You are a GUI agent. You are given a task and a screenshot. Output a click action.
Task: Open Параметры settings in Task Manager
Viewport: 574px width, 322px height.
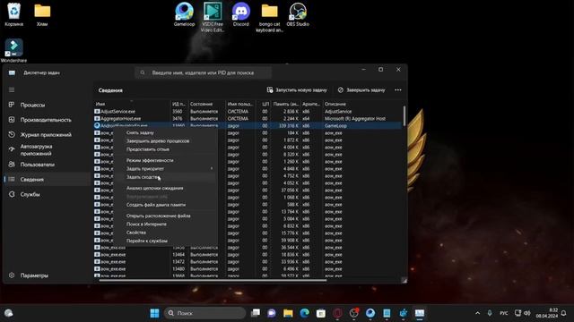[x=34, y=275]
